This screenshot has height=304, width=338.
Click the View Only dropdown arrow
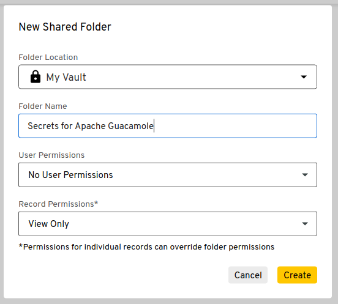point(305,224)
